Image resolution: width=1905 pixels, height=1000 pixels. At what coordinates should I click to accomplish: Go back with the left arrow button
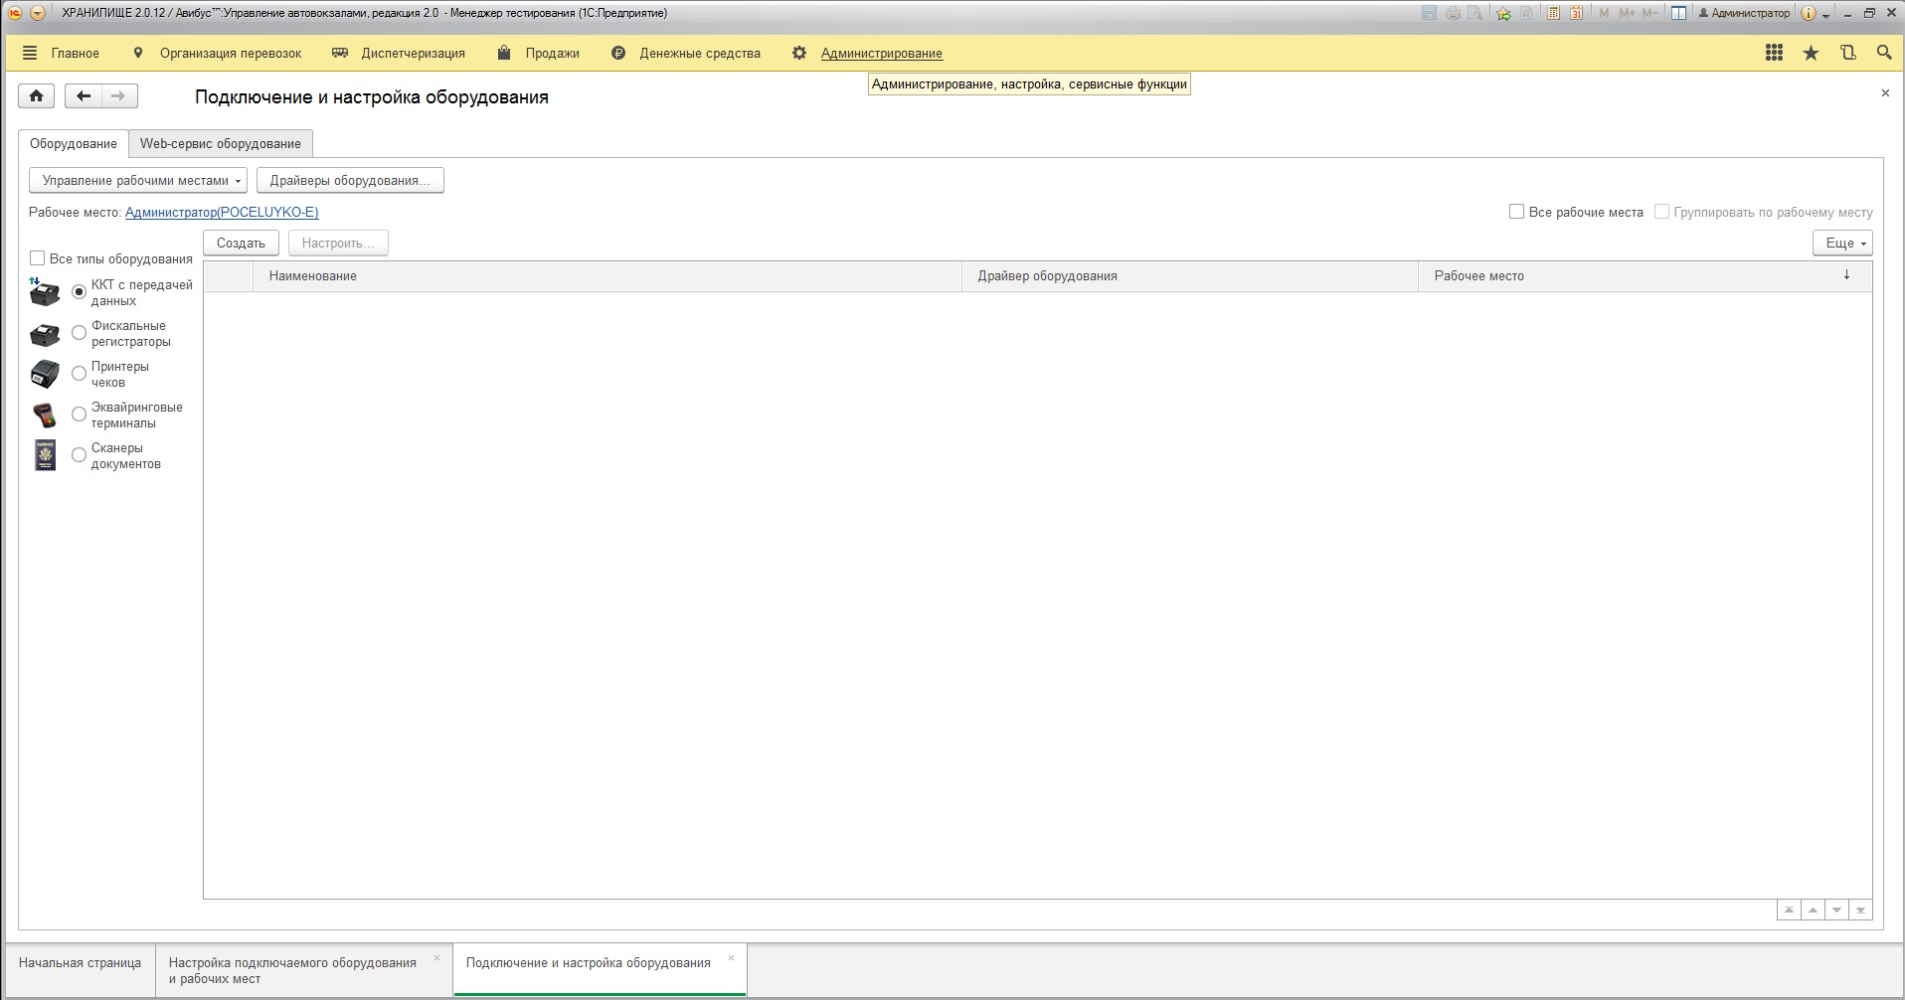84,95
